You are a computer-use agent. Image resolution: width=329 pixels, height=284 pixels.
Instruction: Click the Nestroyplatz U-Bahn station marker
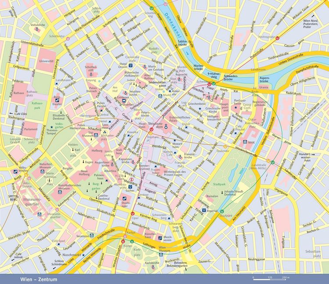tap(278, 38)
